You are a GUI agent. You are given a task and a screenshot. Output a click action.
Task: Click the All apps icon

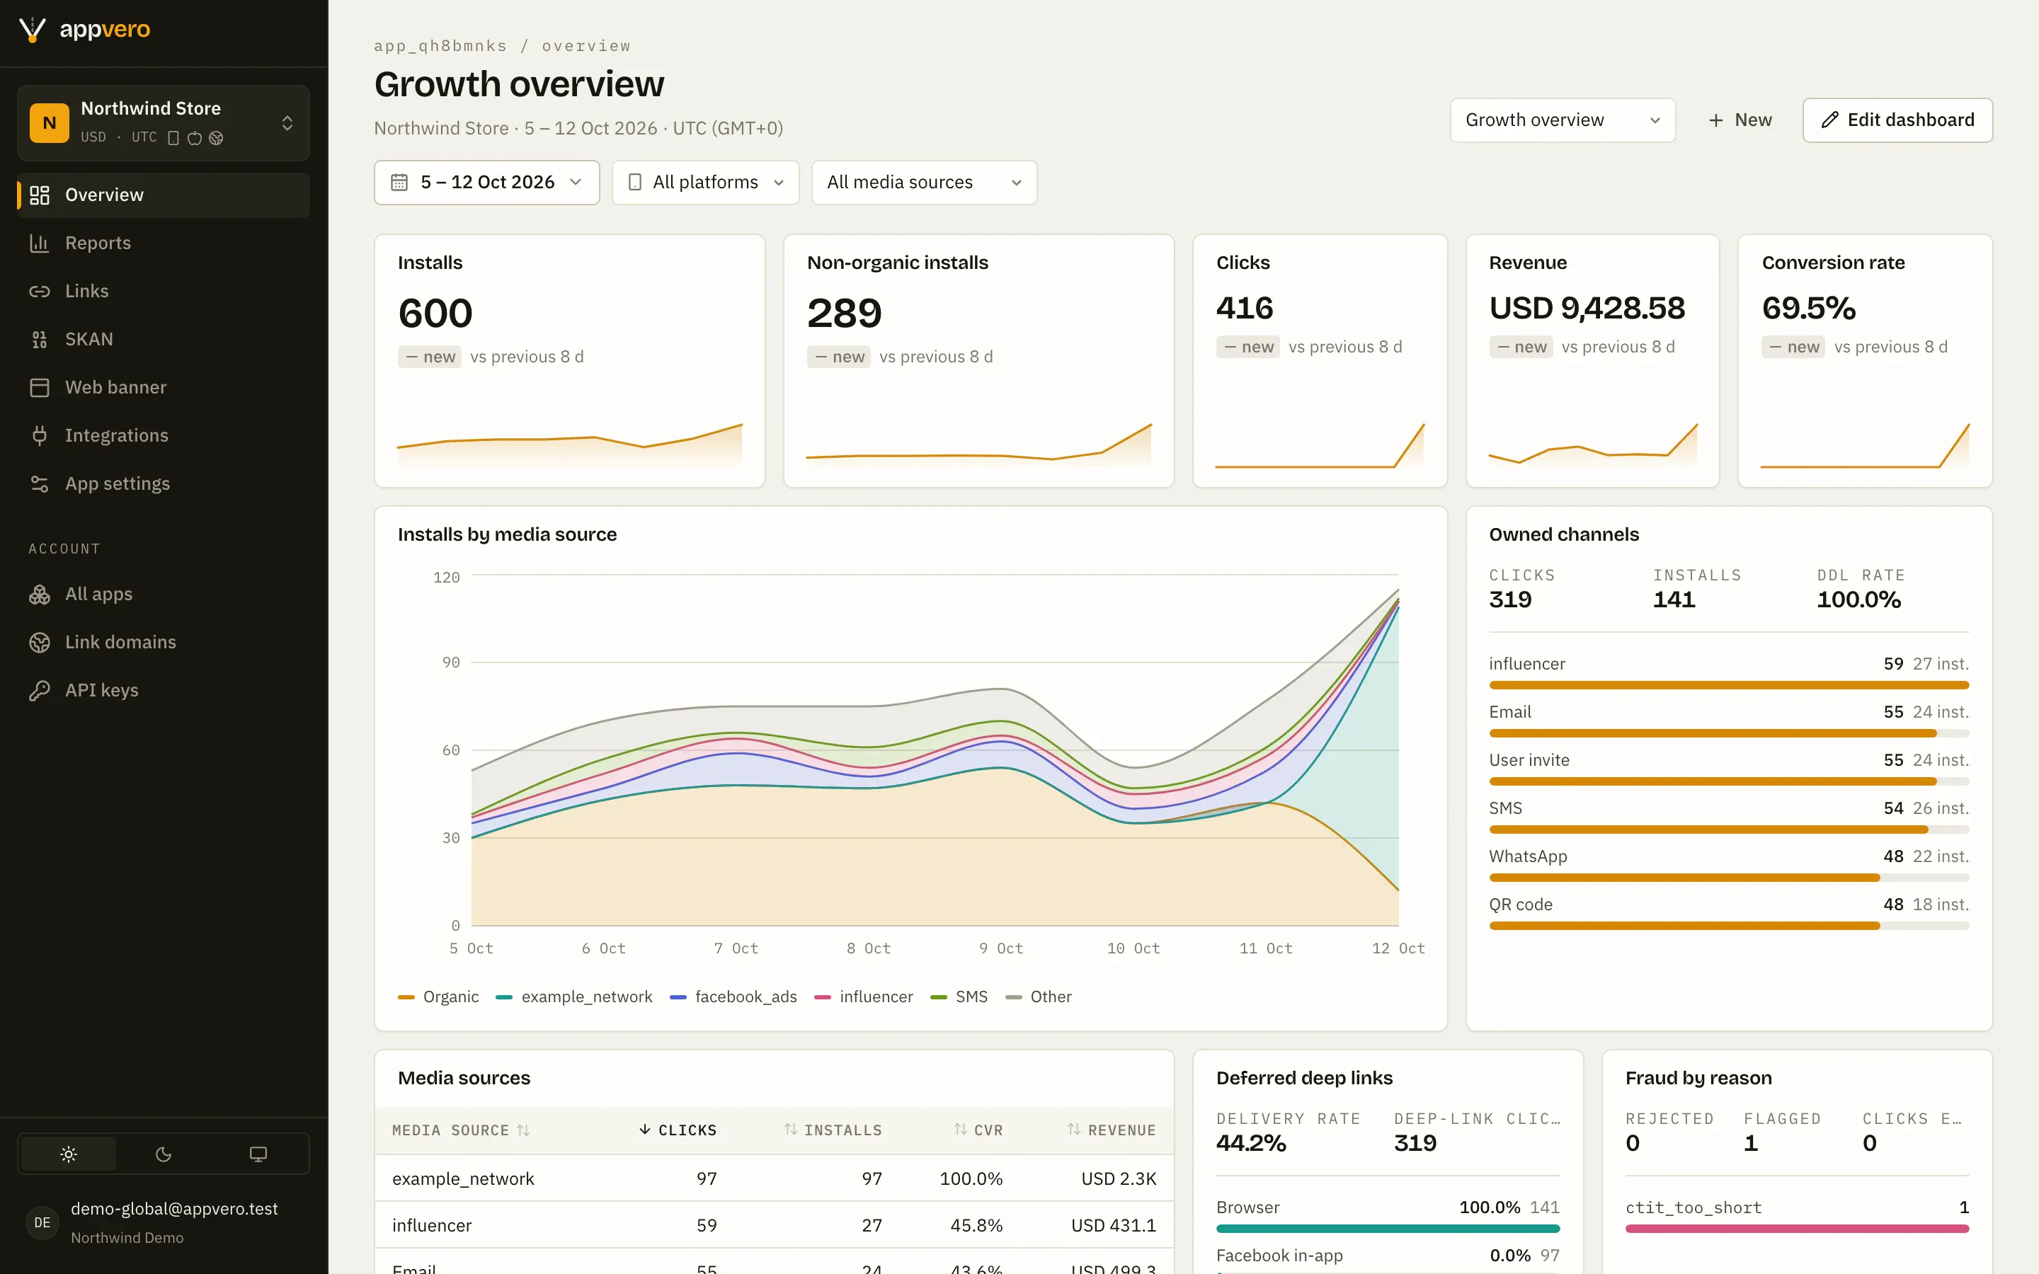[x=40, y=594]
